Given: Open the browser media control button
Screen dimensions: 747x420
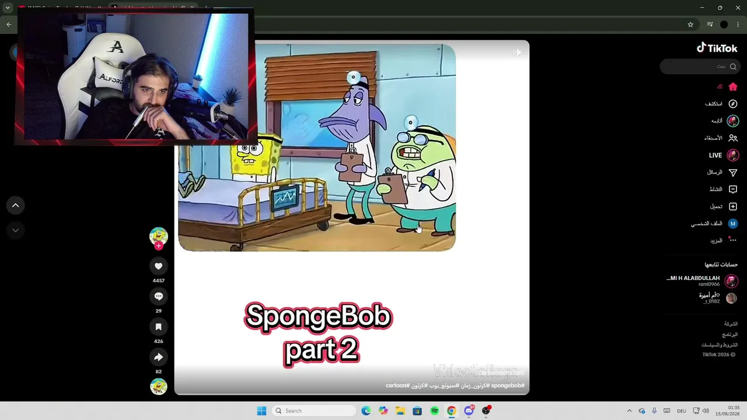Looking at the screenshot, I should (710, 24).
